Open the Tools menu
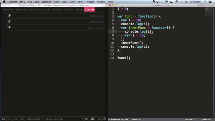 (x=81, y=2)
